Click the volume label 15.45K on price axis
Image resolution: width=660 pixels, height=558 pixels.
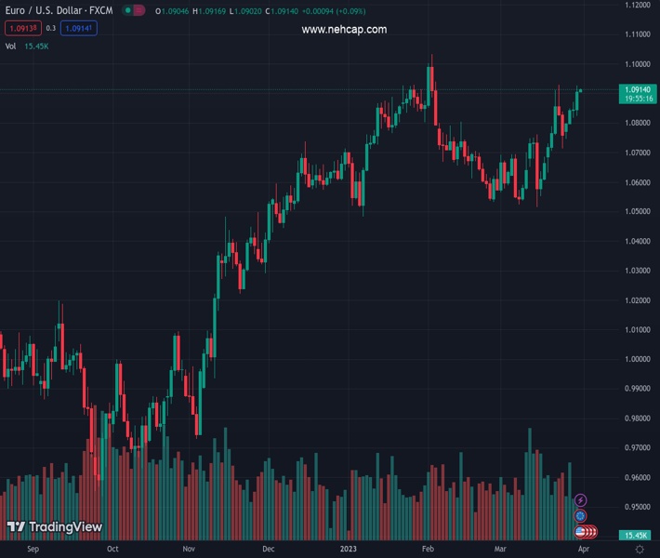(638, 536)
